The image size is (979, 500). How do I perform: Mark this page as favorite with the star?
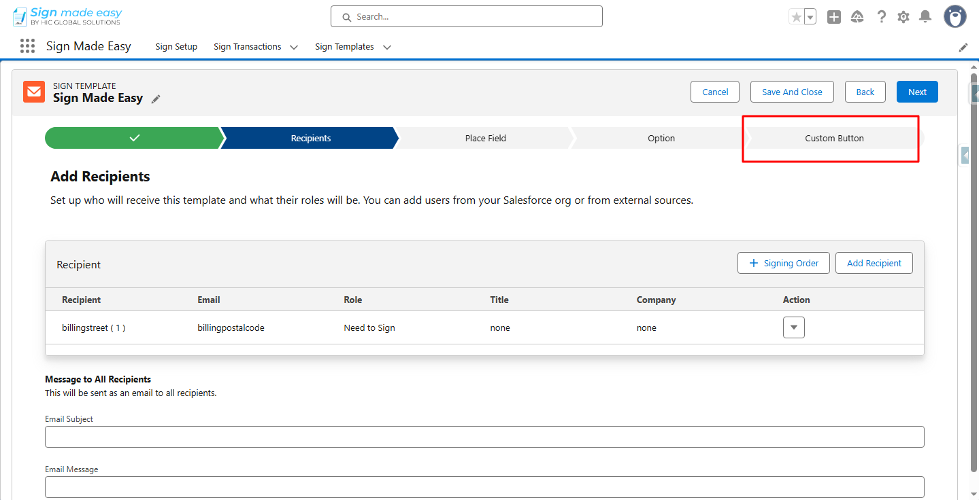click(x=797, y=15)
